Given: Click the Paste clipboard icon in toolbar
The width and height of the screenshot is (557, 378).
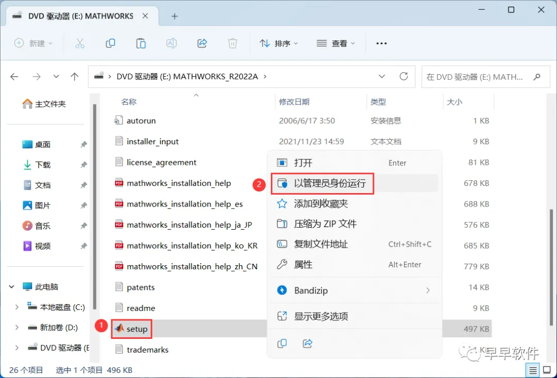Looking at the screenshot, I should tap(141, 43).
